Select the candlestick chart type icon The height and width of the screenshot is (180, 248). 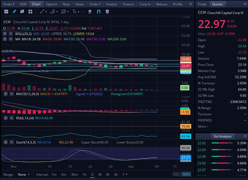22,12
